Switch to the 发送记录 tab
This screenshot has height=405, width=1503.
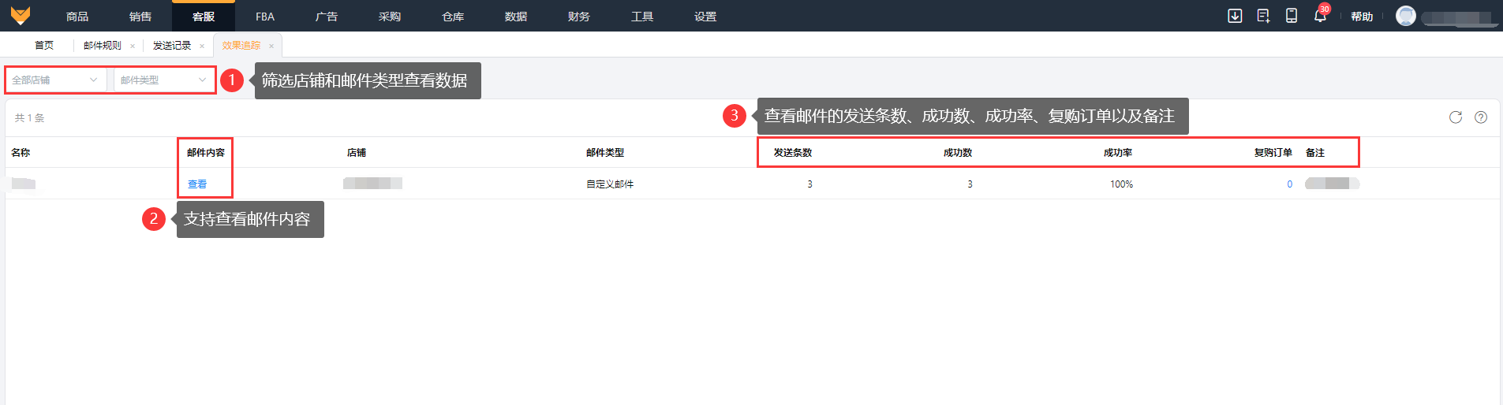[172, 46]
